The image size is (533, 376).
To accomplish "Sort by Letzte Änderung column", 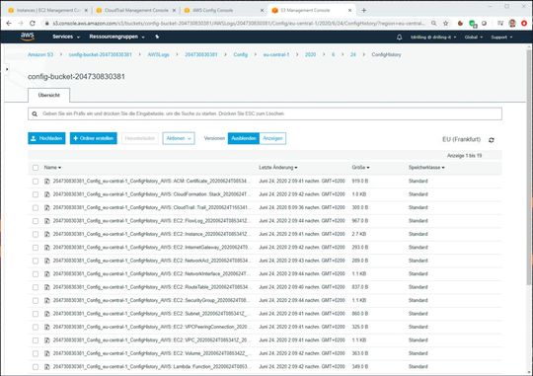I will [x=278, y=168].
